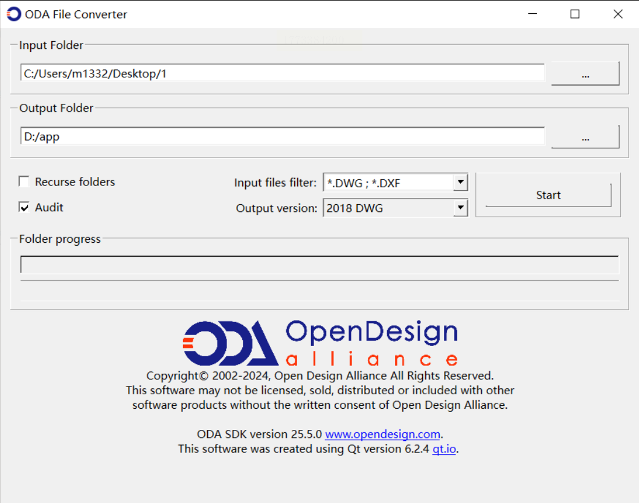
Task: Maximize the ODA File Converter window
Action: 575,14
